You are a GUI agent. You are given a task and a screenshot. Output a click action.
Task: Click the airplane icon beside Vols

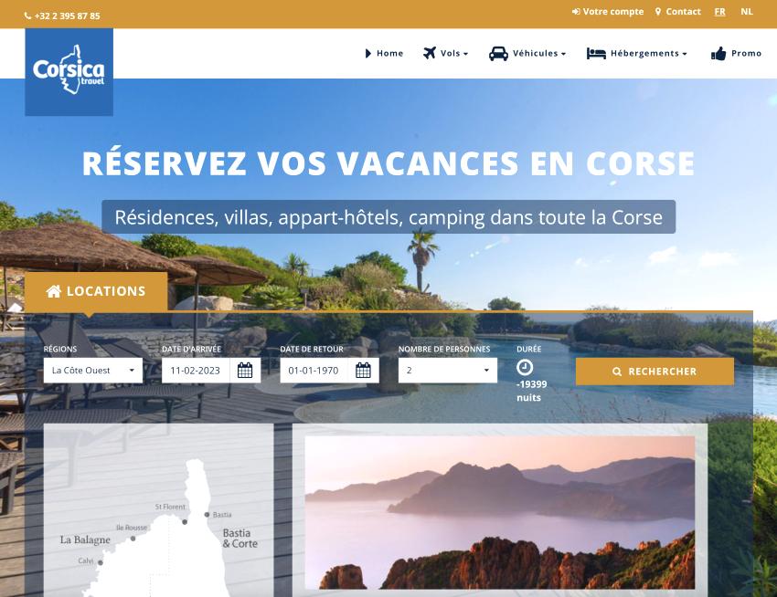click(430, 53)
